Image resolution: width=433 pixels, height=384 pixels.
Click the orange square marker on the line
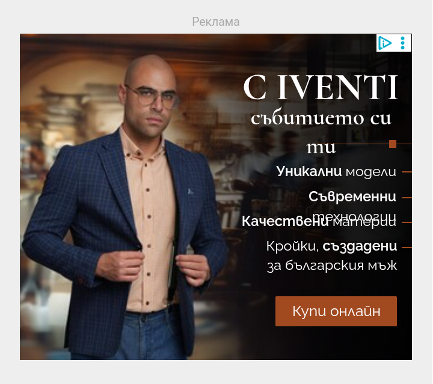pos(393,144)
